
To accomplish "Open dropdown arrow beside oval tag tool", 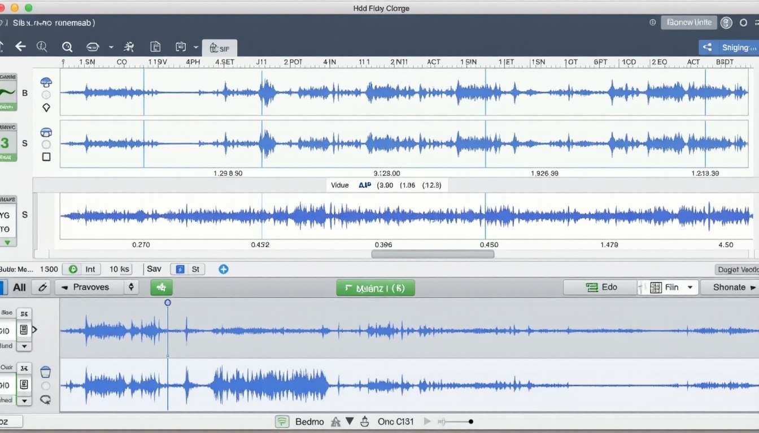I will 111,47.
